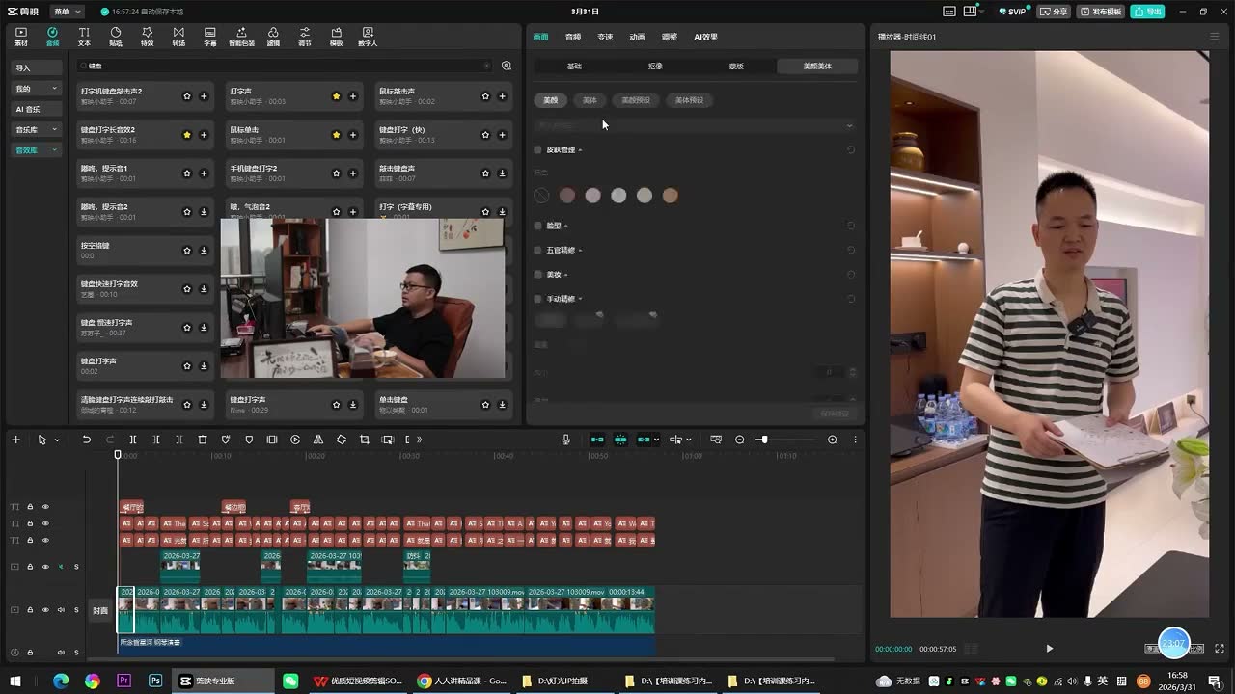Click the undo arrow in timeline toolbar
Viewport: 1235px width, 694px height.
pyautogui.click(x=86, y=440)
